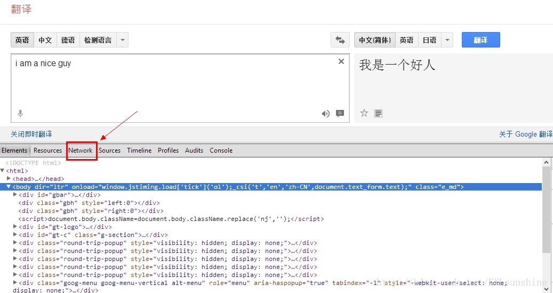Choose 检测语言 detect language option
The width and height of the screenshot is (553, 293).
(98, 40)
